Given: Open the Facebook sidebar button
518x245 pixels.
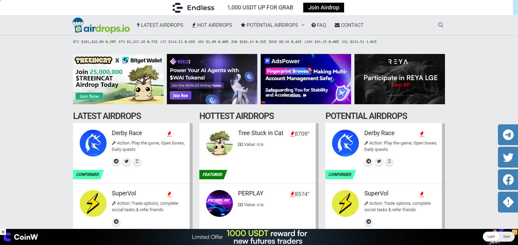Looking at the screenshot, I should pos(508,180).
